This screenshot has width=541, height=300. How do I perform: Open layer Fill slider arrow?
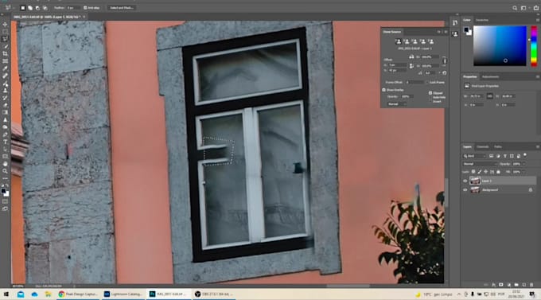[524, 172]
